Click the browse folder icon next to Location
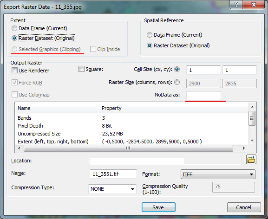 (x=251, y=160)
